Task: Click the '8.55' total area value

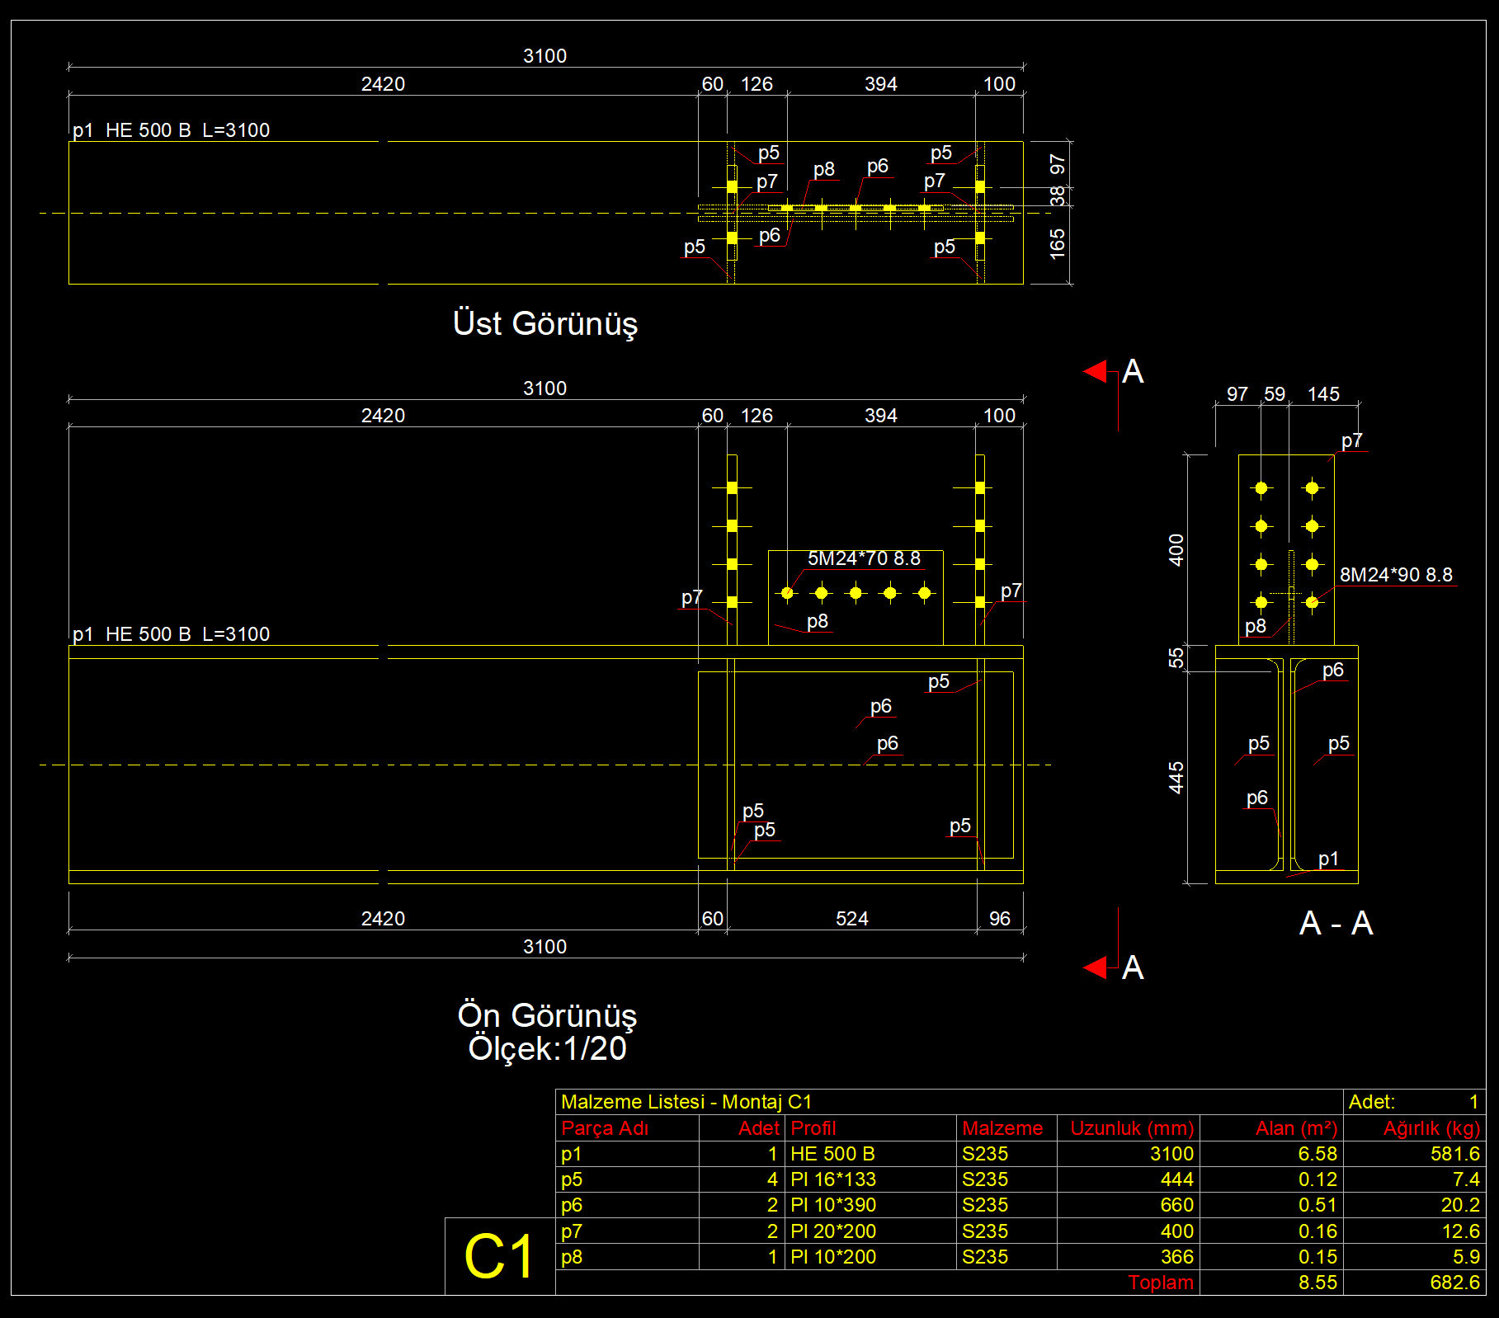Action: click(1318, 1283)
